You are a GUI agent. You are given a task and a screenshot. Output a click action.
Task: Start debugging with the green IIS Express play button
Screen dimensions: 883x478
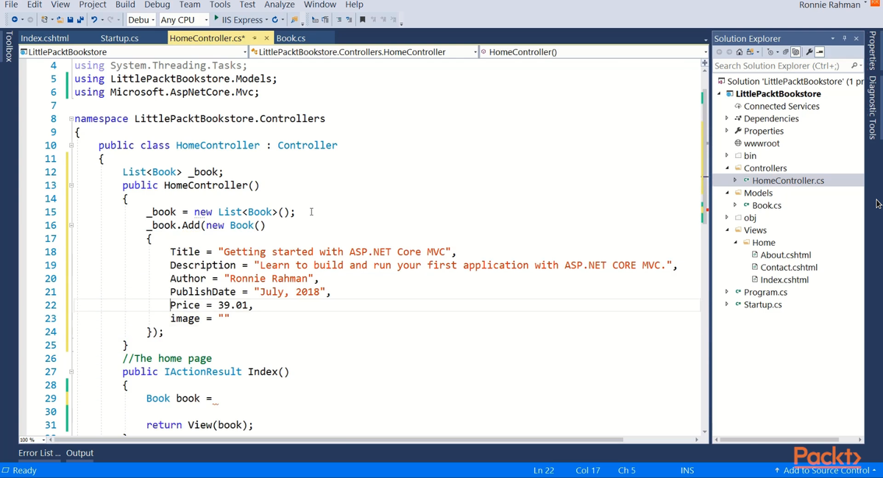coord(216,18)
